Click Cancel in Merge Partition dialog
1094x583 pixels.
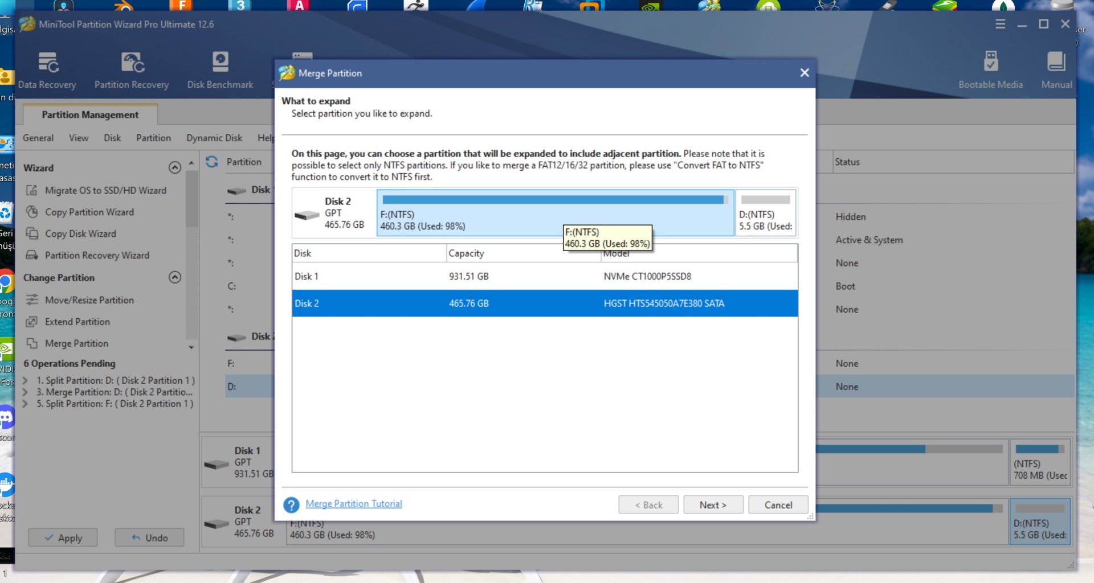point(778,505)
